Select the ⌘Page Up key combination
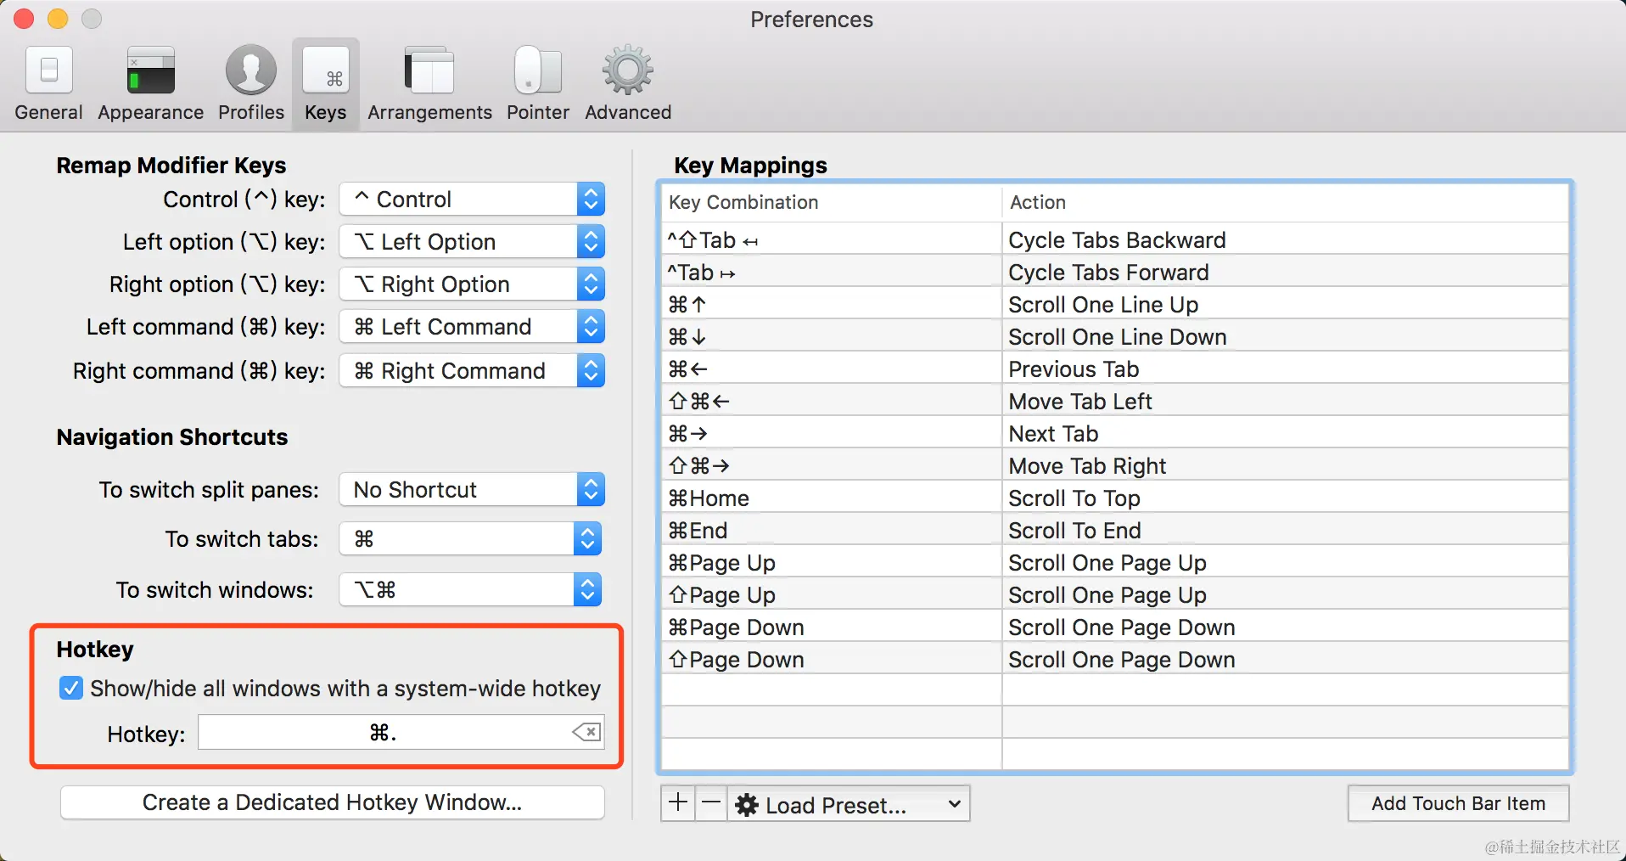This screenshot has width=1626, height=861. click(x=722, y=563)
